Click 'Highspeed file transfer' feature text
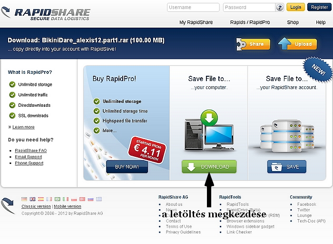Viewport: 333px width, 244px height. coord(125,121)
